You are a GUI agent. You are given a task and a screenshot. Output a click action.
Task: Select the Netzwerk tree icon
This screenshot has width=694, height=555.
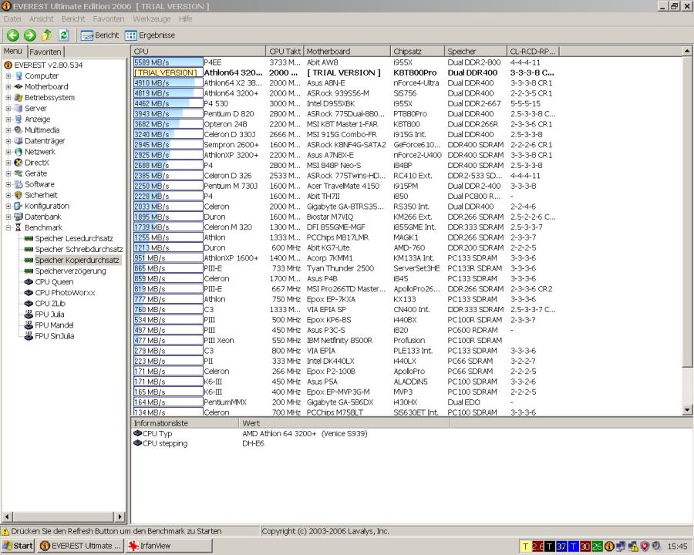19,151
